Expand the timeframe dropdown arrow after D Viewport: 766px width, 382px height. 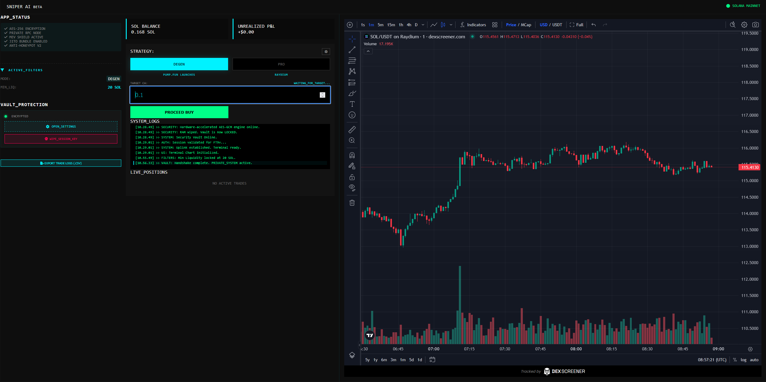[423, 25]
